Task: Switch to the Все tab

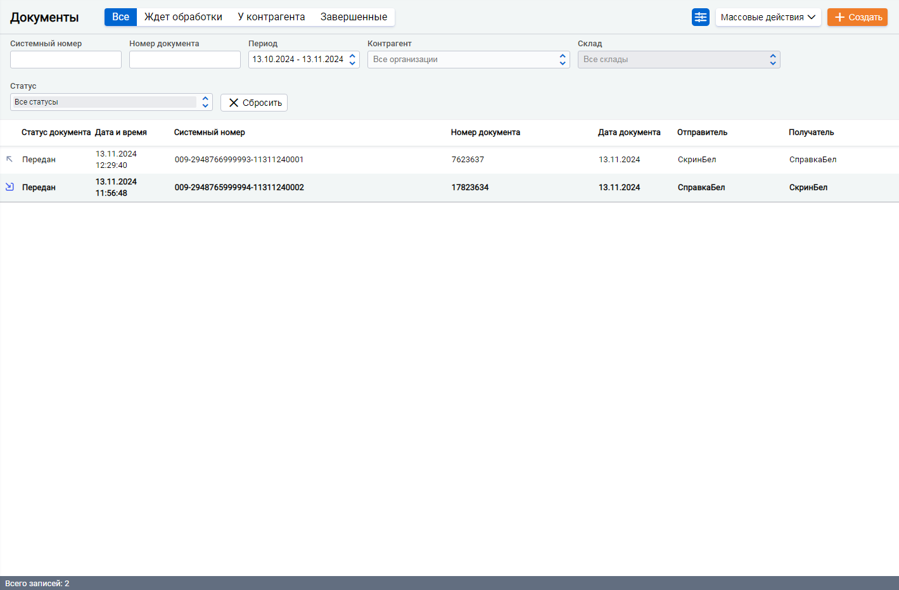Action: pos(120,17)
